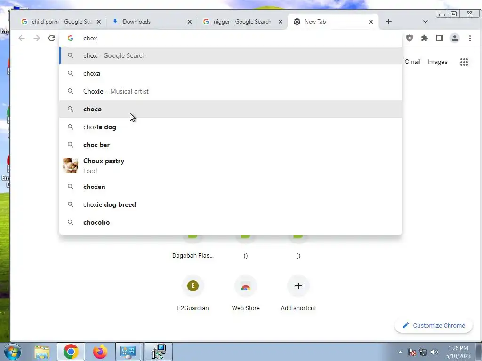Close the New Tab tab

(x=371, y=22)
